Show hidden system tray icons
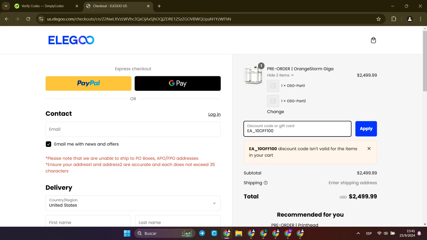The image size is (427, 240). [x=358, y=233]
